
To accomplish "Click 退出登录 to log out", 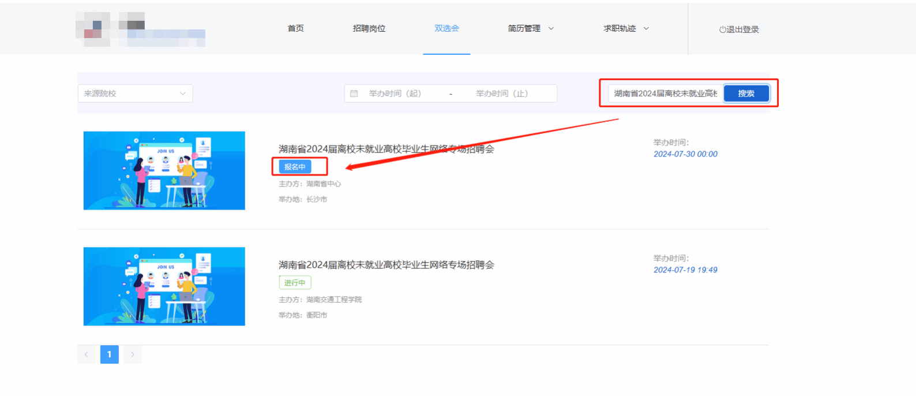I will pyautogui.click(x=739, y=29).
